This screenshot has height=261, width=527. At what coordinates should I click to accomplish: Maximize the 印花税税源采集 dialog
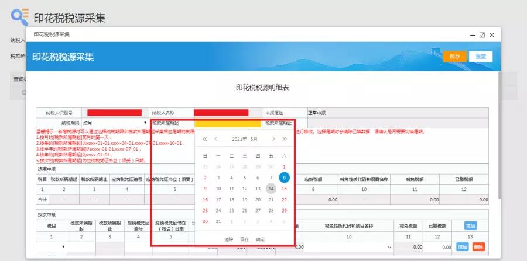pos(482,35)
